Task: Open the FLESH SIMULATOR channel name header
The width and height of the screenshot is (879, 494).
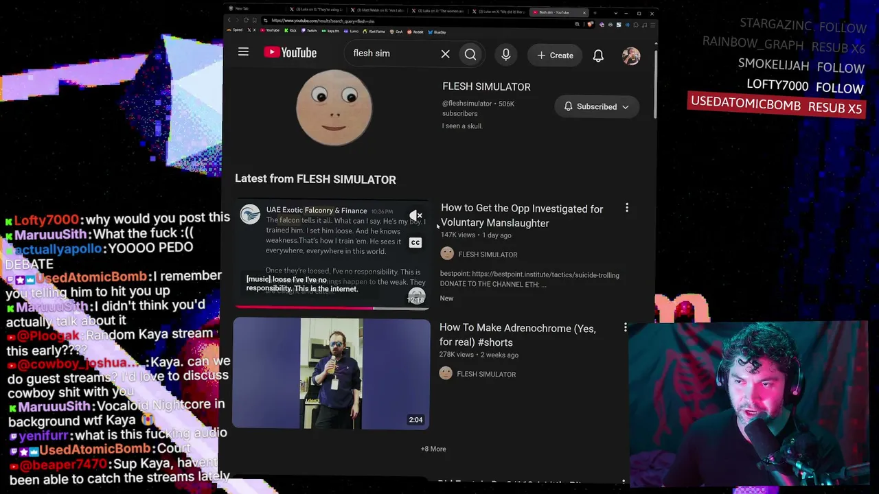Action: pos(486,87)
